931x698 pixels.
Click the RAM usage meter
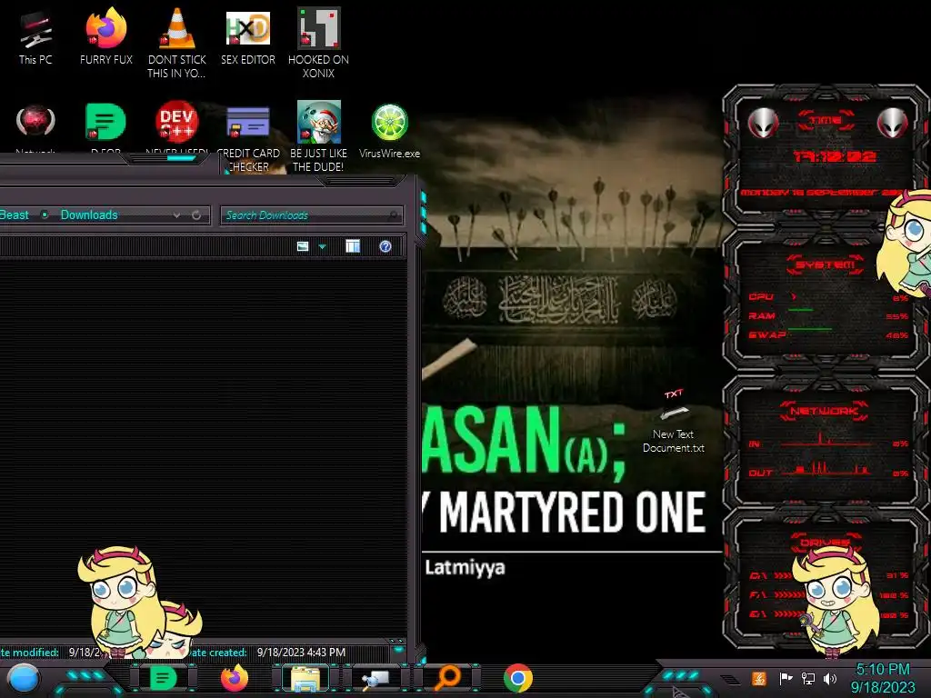tap(829, 315)
